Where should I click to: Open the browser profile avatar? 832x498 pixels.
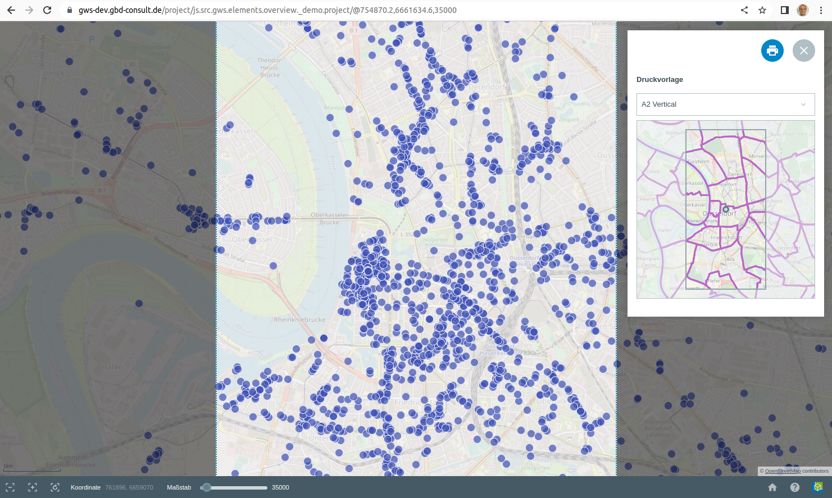[803, 10]
